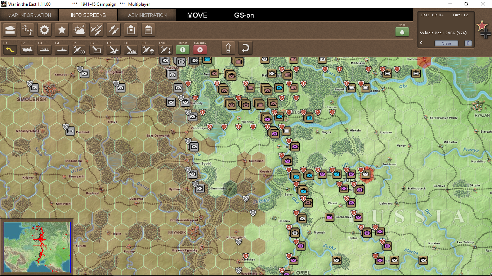Toggle the green SOFT water-drop button
The height and width of the screenshot is (276, 492).
(402, 32)
